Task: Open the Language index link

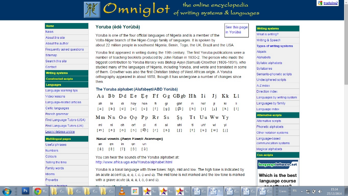Action: [x=268, y=109]
